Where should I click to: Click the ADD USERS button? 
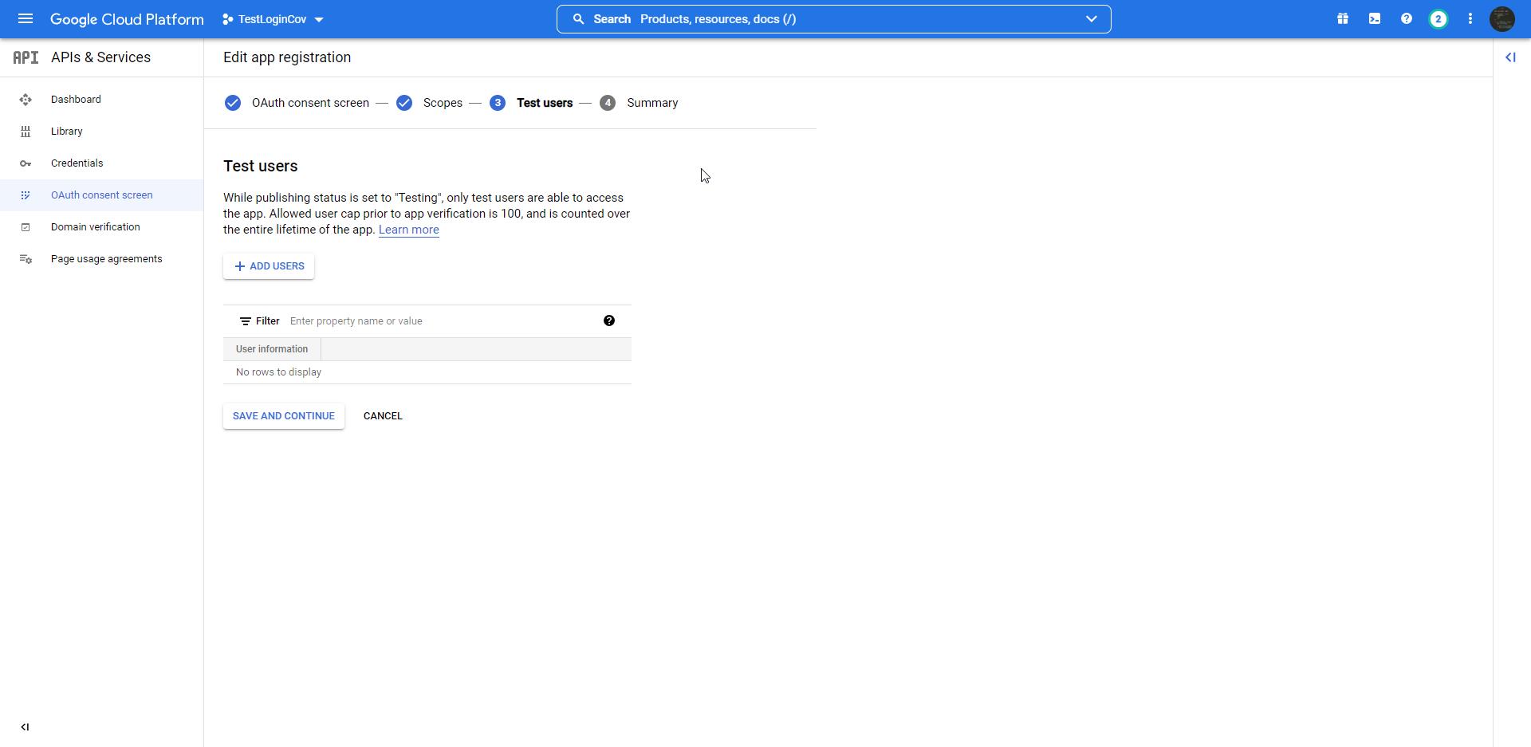coord(269,266)
